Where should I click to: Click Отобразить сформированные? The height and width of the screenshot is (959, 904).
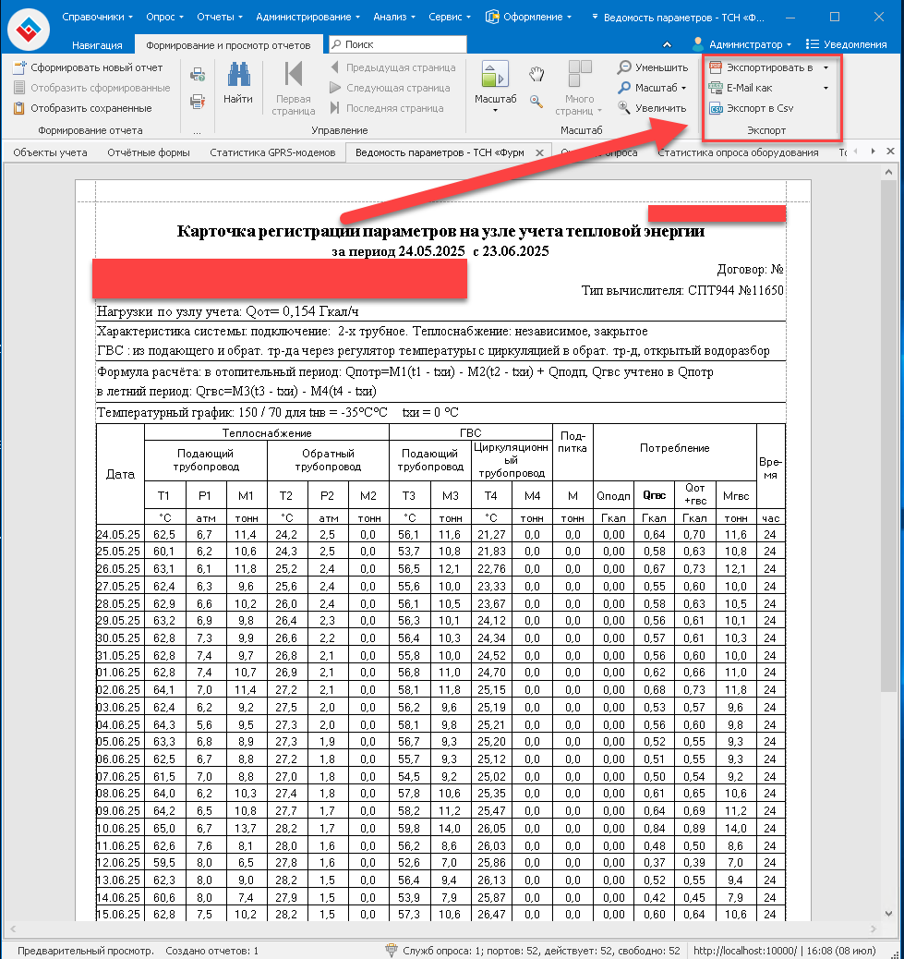pos(92,88)
